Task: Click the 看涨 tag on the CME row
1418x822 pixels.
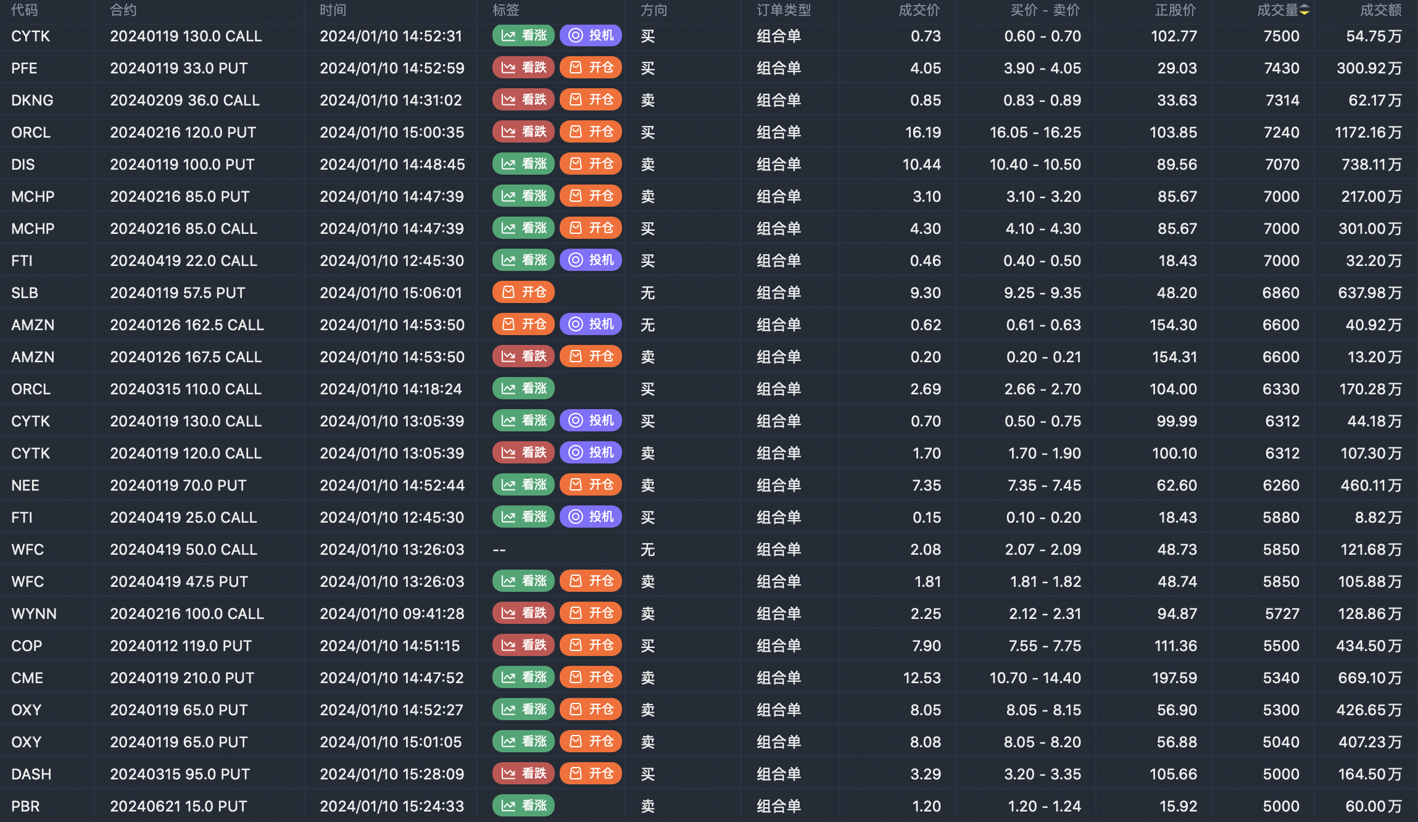Action: tap(523, 677)
